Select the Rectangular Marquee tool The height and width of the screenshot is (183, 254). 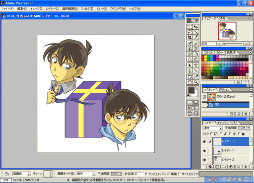[x=190, y=27]
